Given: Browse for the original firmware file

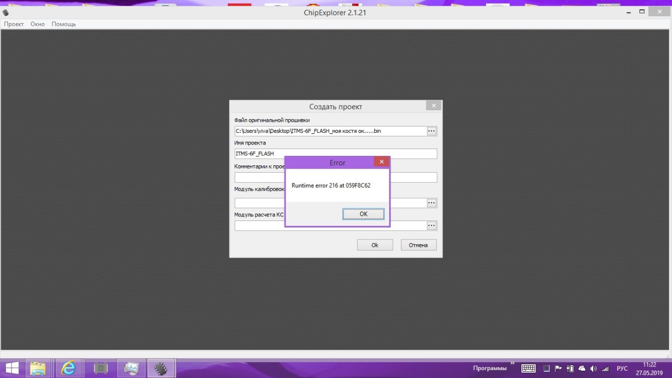Looking at the screenshot, I should 432,131.
